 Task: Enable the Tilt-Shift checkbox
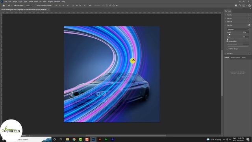pos(249,22)
